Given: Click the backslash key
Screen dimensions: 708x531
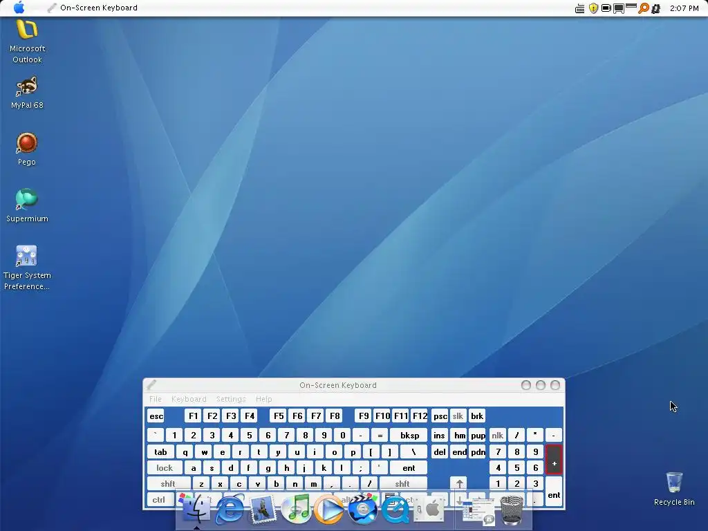Looking at the screenshot, I should pos(413,451).
